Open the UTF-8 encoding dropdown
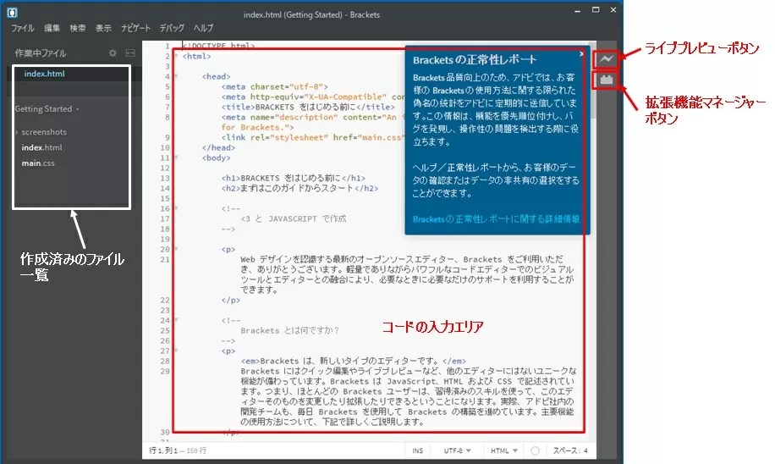 tap(457, 450)
